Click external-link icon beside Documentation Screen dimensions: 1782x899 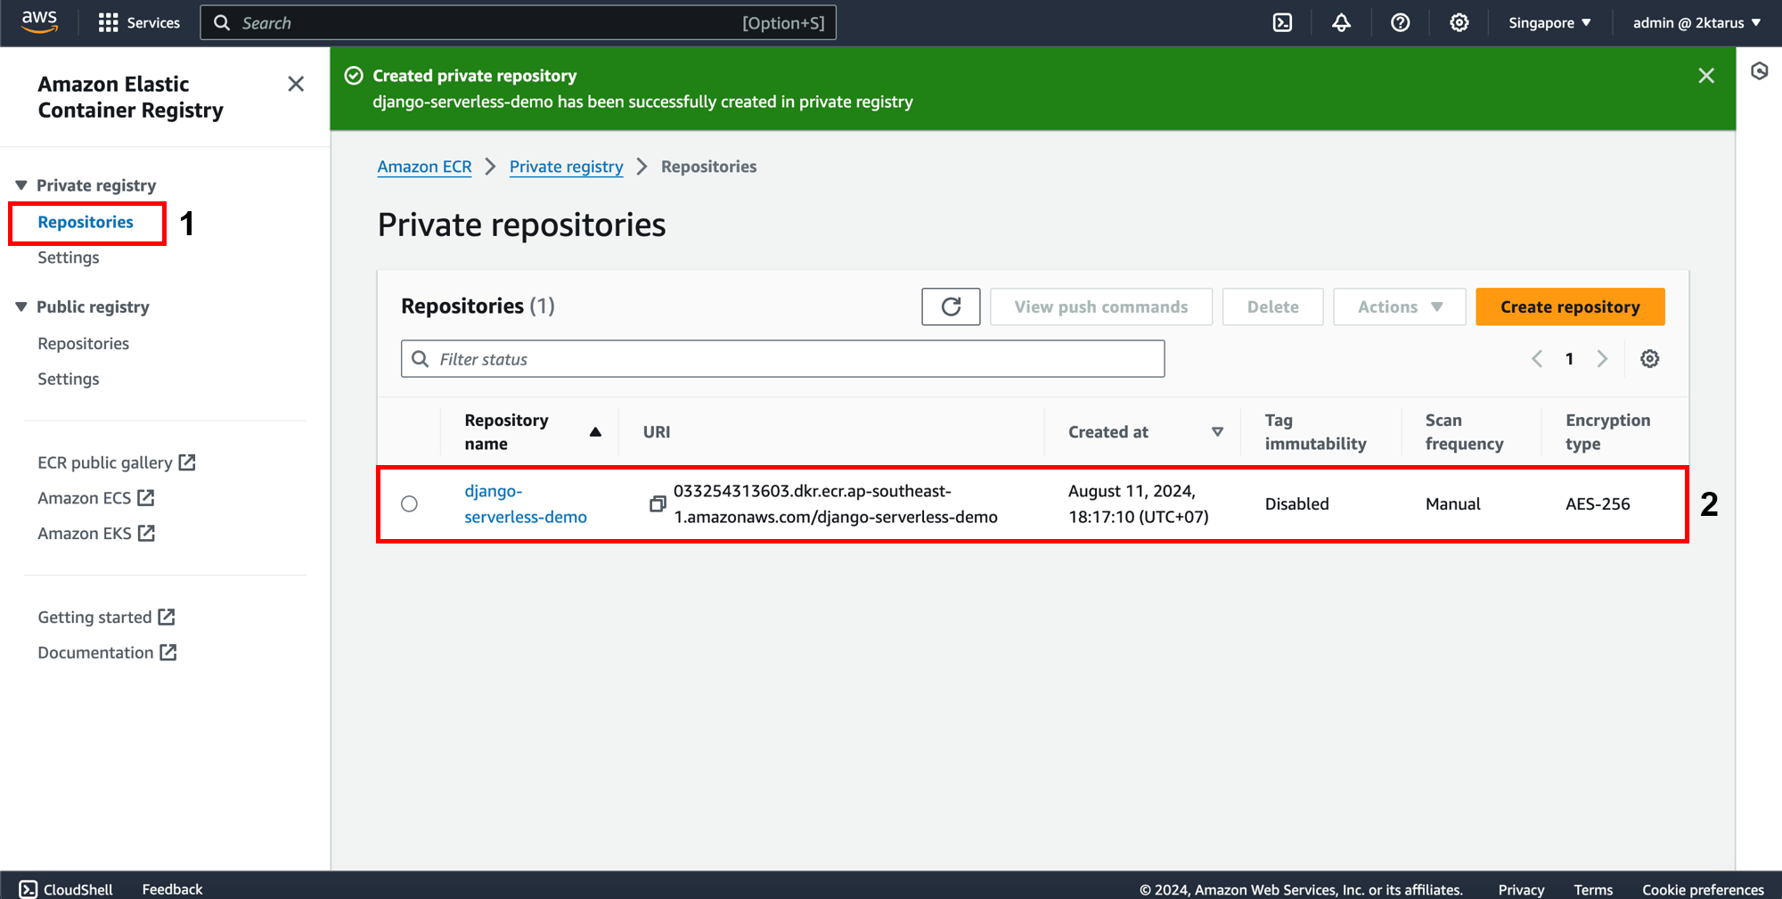(168, 652)
